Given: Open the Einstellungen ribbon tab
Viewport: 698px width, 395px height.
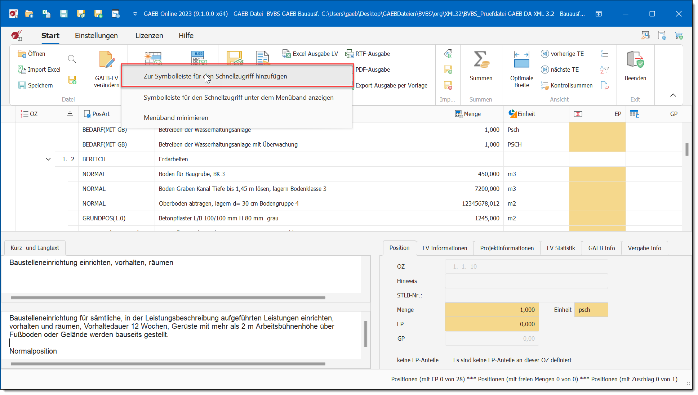Looking at the screenshot, I should click(x=96, y=36).
